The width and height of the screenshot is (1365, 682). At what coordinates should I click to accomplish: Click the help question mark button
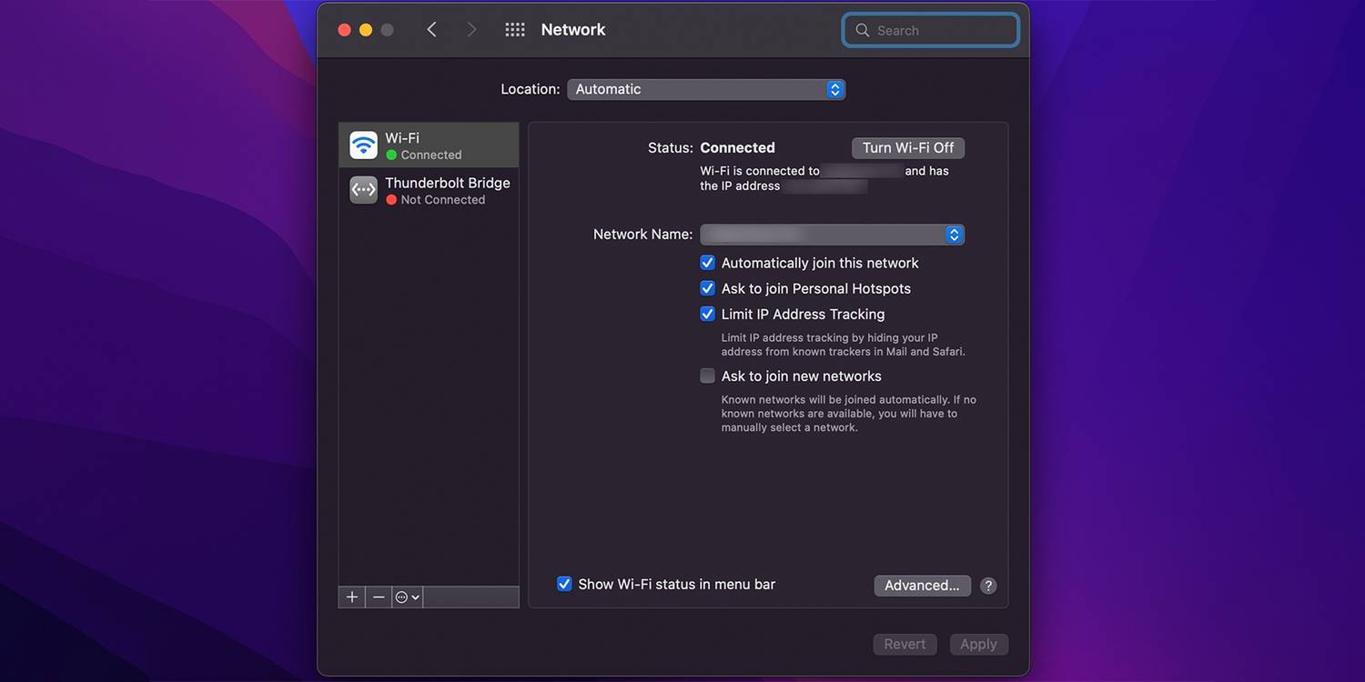click(x=988, y=586)
